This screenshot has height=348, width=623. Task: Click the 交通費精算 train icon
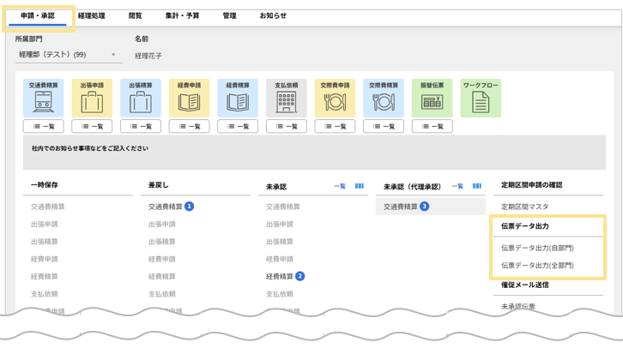coord(43,99)
